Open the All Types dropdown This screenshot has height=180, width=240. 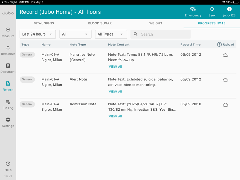click(111, 34)
